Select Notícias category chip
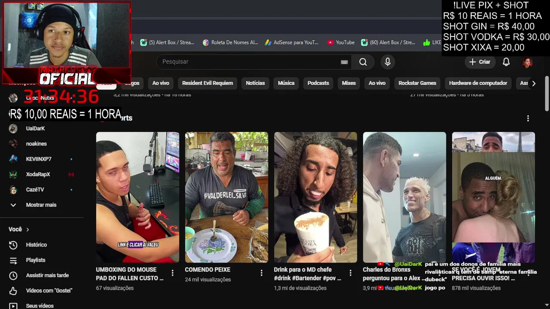The image size is (550, 309). click(x=255, y=83)
